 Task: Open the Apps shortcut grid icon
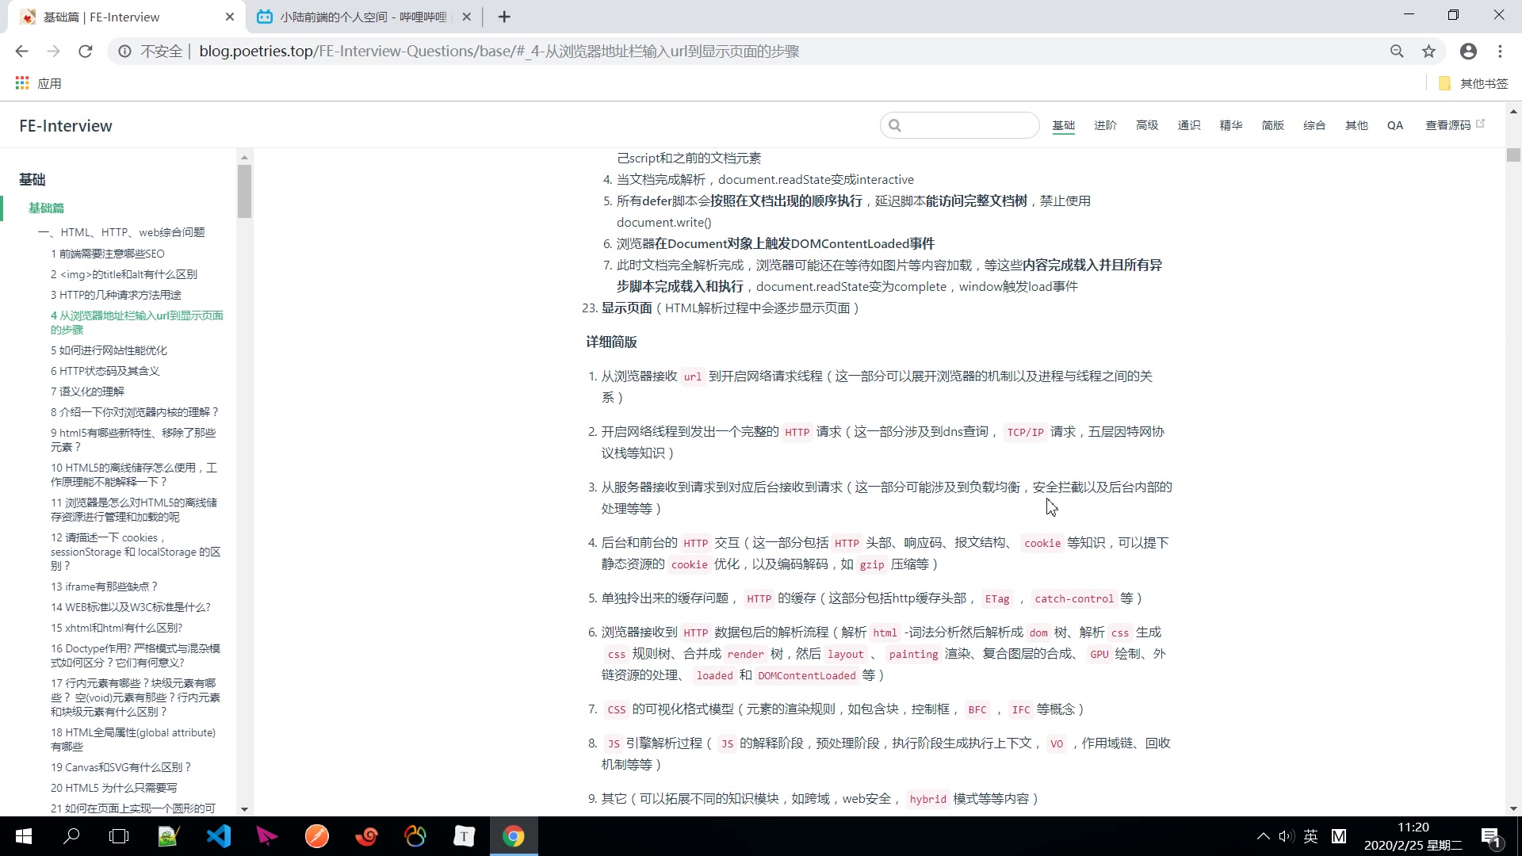[x=22, y=83]
